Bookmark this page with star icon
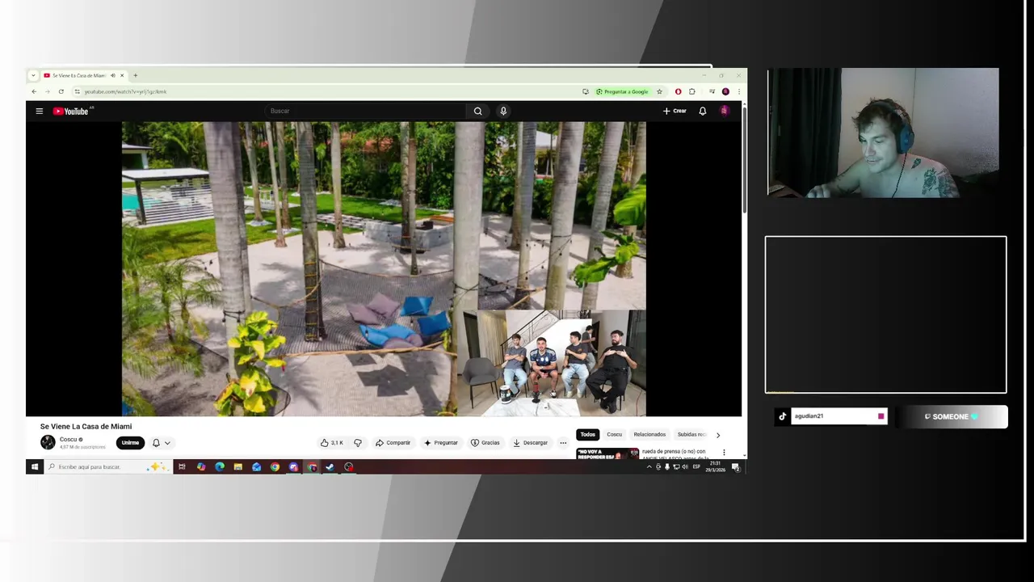 click(659, 91)
